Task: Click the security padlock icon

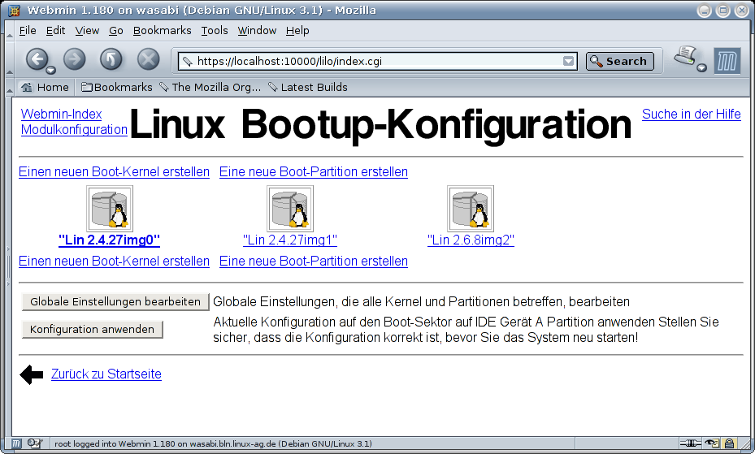Action: pos(730,443)
